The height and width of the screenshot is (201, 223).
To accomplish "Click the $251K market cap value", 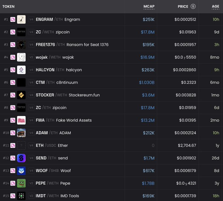I will point(149,19).
